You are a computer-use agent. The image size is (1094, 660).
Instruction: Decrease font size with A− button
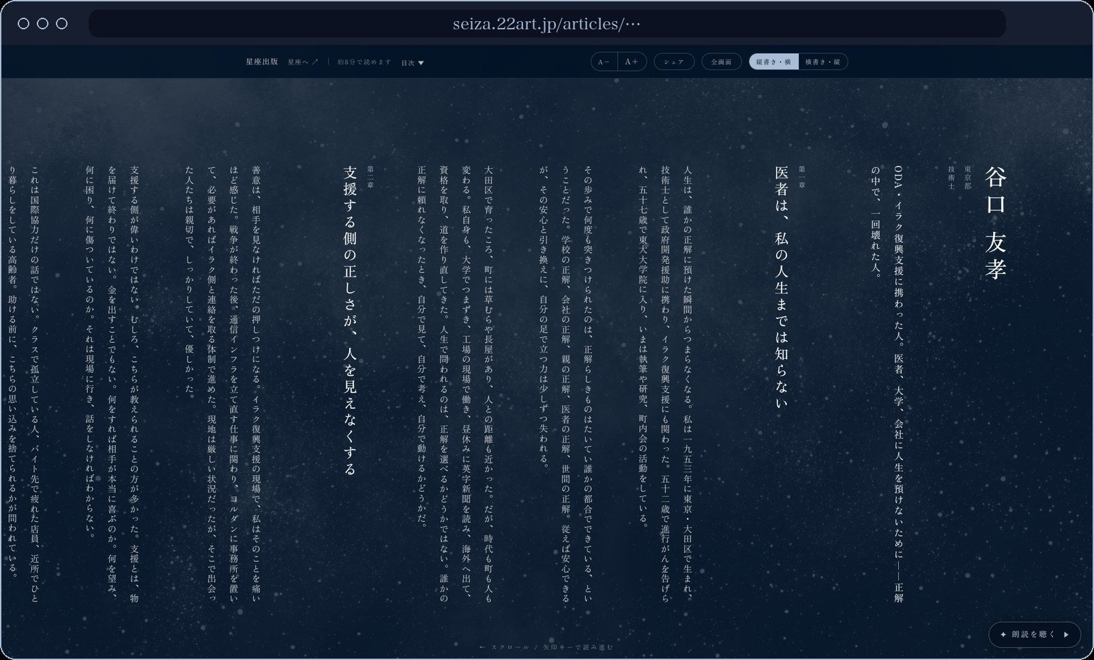coord(604,62)
